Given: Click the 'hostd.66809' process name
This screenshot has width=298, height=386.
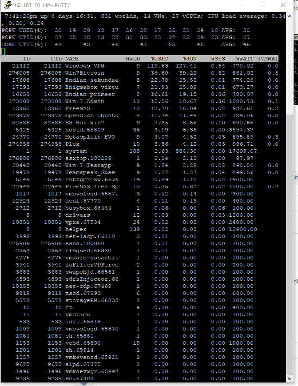Looking at the screenshot, I should click(85, 130).
